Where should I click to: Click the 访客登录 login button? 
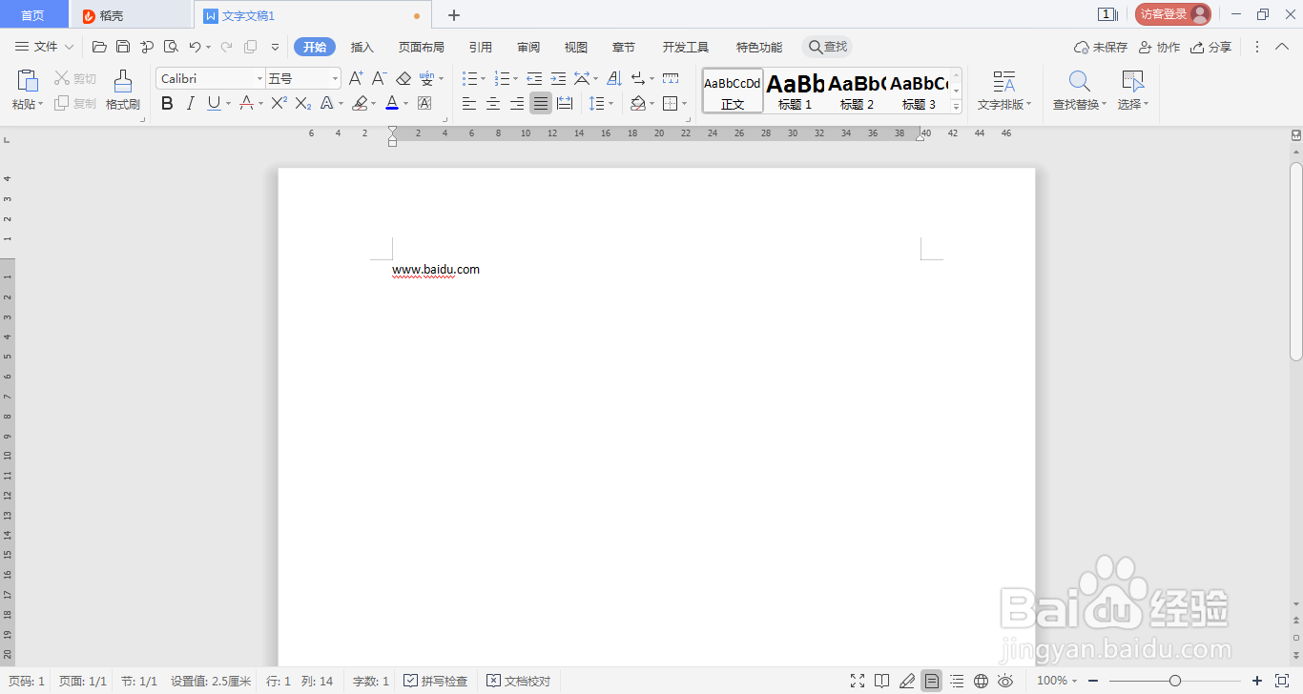pyautogui.click(x=1173, y=14)
